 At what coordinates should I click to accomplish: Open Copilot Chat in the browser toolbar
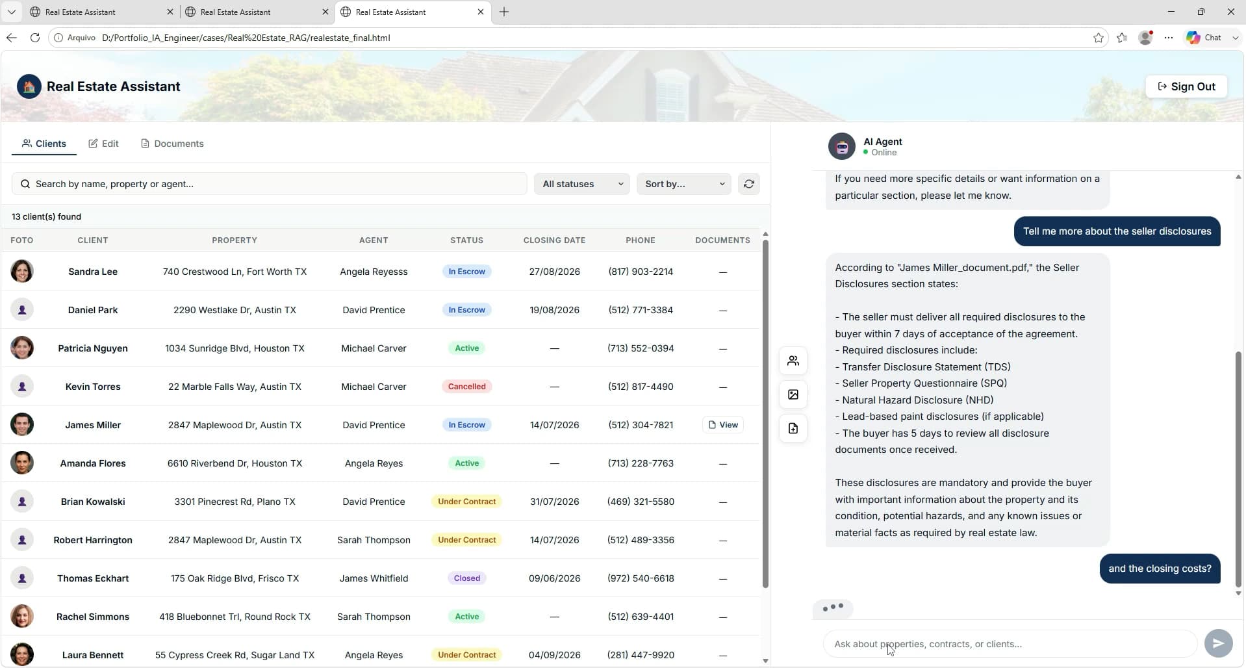coord(1204,38)
